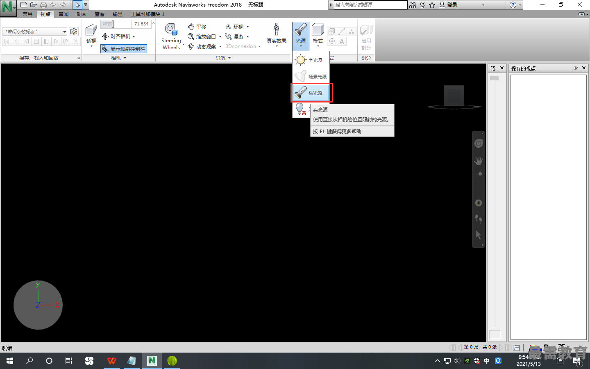Viewport: 590px width, 369px height.
Task: Click the search keyword input field
Action: click(x=370, y=5)
